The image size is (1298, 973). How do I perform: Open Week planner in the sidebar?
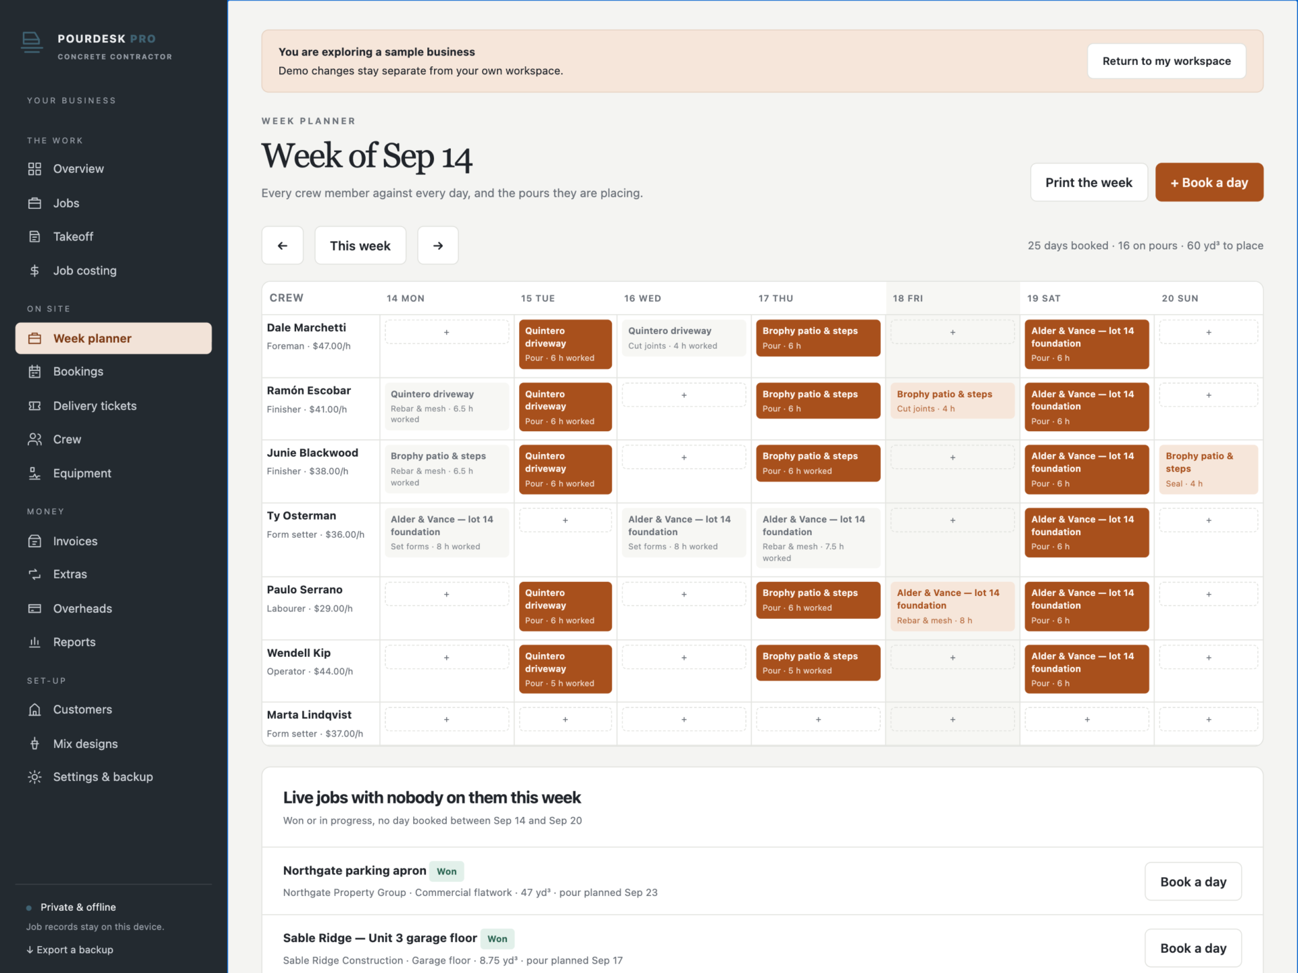tap(114, 338)
